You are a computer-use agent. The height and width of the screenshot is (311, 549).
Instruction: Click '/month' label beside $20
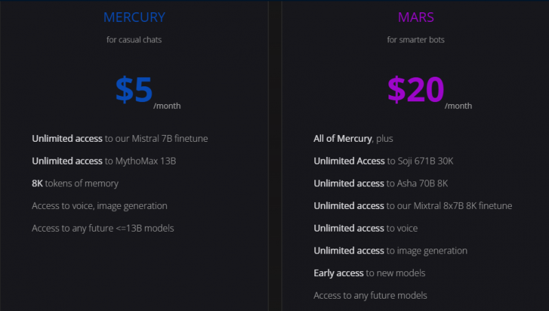(x=458, y=106)
